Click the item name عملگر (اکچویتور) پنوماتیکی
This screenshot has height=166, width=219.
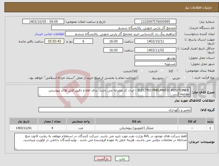click(x=136, y=128)
